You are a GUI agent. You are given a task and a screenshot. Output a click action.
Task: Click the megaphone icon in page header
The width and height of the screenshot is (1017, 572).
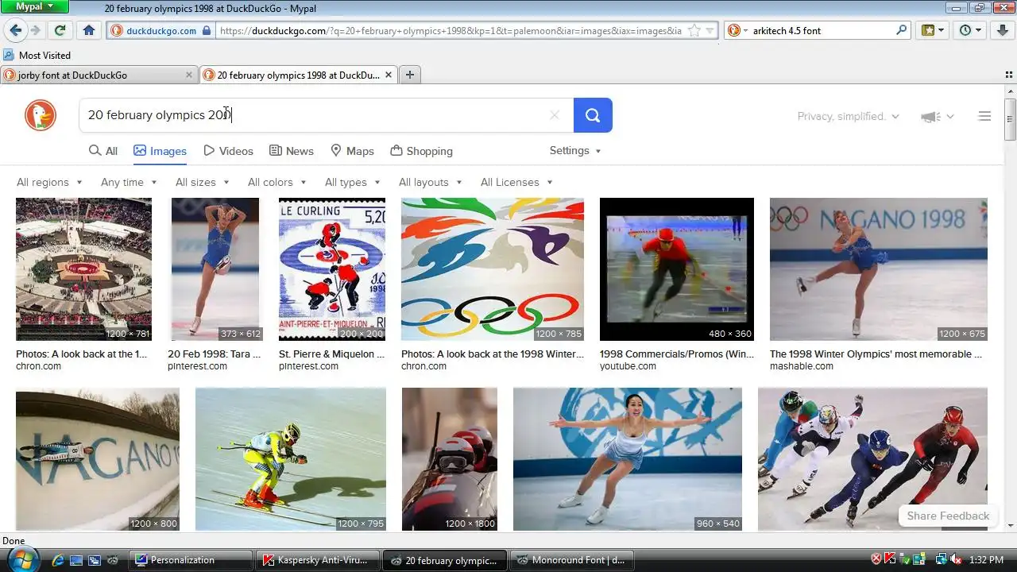tap(930, 117)
